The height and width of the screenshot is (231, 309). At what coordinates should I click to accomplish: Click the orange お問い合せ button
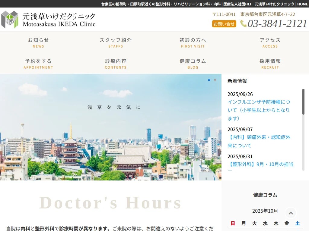point(224,24)
